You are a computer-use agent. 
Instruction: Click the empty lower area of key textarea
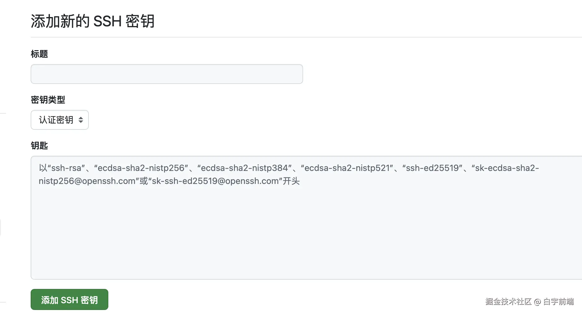(x=306, y=235)
